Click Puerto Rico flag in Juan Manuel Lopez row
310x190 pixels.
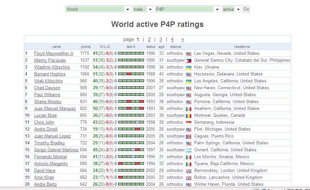pyautogui.click(x=189, y=137)
